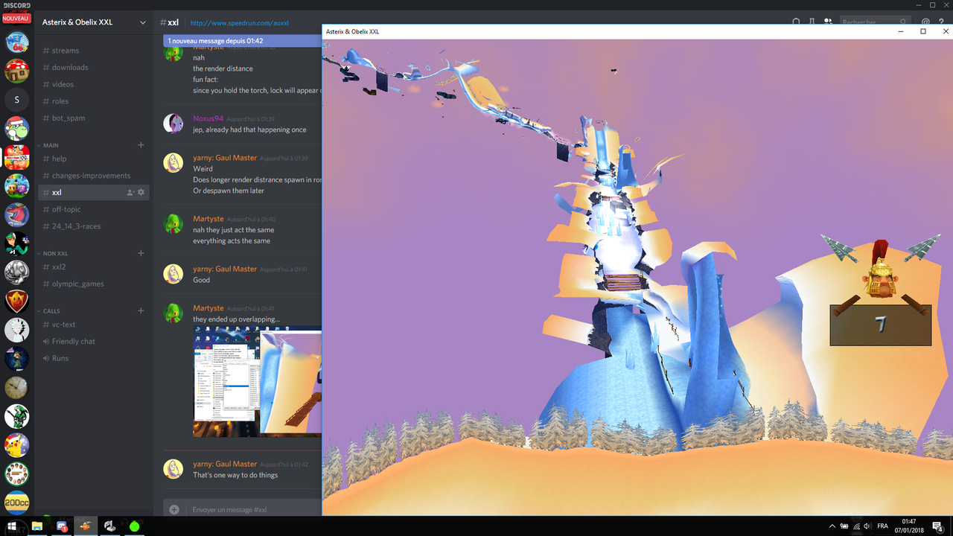Open the #streams channel

coord(93,51)
